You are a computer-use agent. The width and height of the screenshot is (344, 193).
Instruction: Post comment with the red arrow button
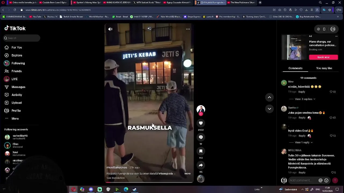(335, 180)
